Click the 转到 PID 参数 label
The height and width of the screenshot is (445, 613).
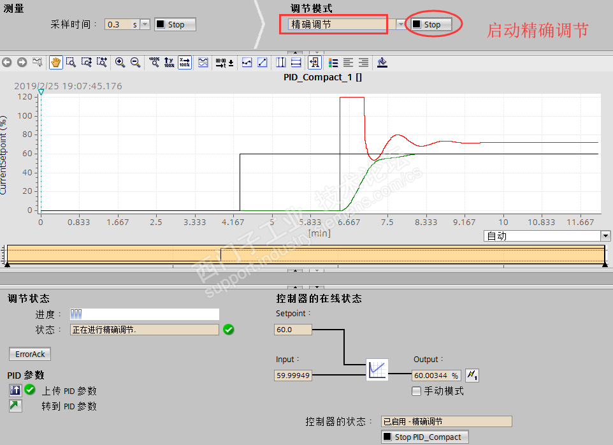point(69,406)
